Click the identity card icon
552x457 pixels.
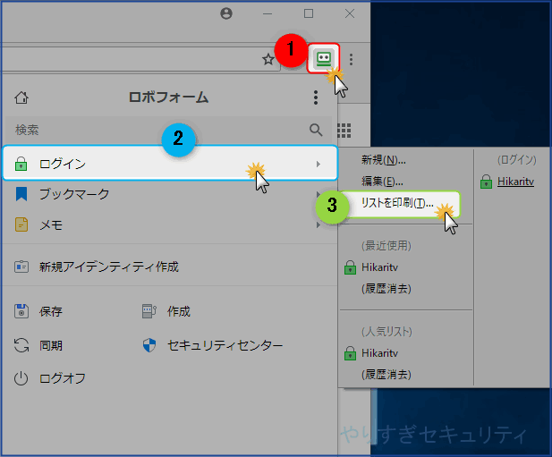[21, 267]
